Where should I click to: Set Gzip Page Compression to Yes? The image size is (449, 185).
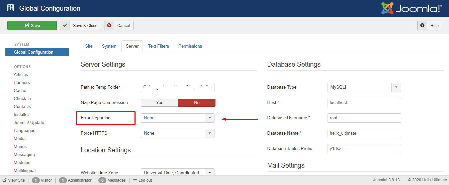point(160,103)
